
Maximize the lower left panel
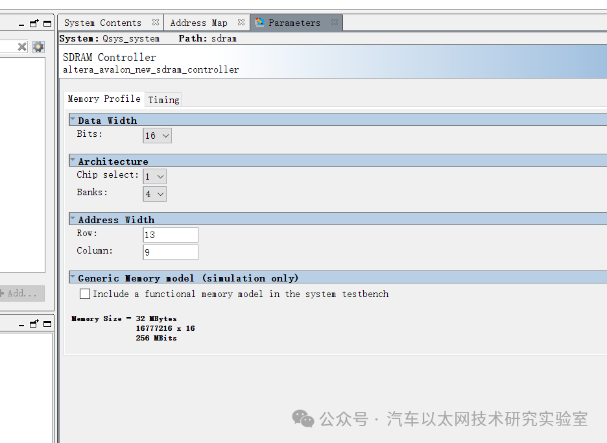[x=47, y=324]
